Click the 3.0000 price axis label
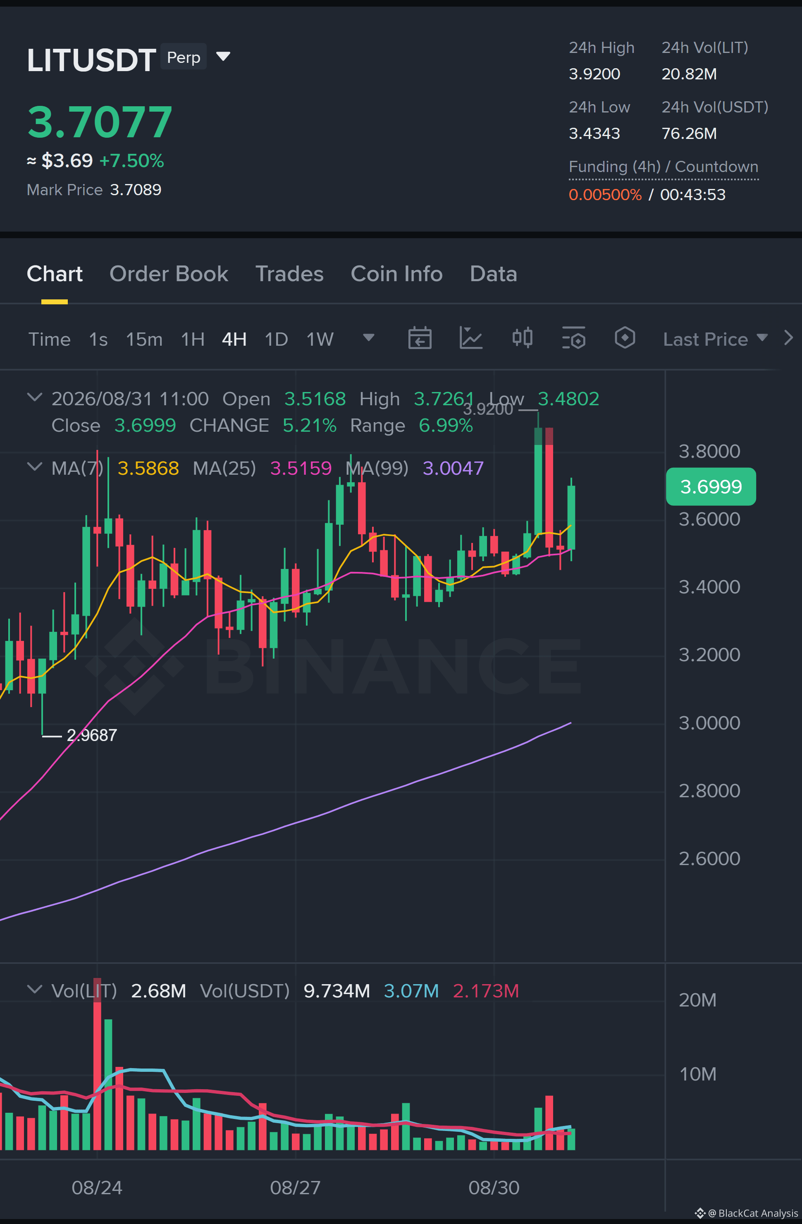Image resolution: width=802 pixels, height=1224 pixels. (709, 723)
